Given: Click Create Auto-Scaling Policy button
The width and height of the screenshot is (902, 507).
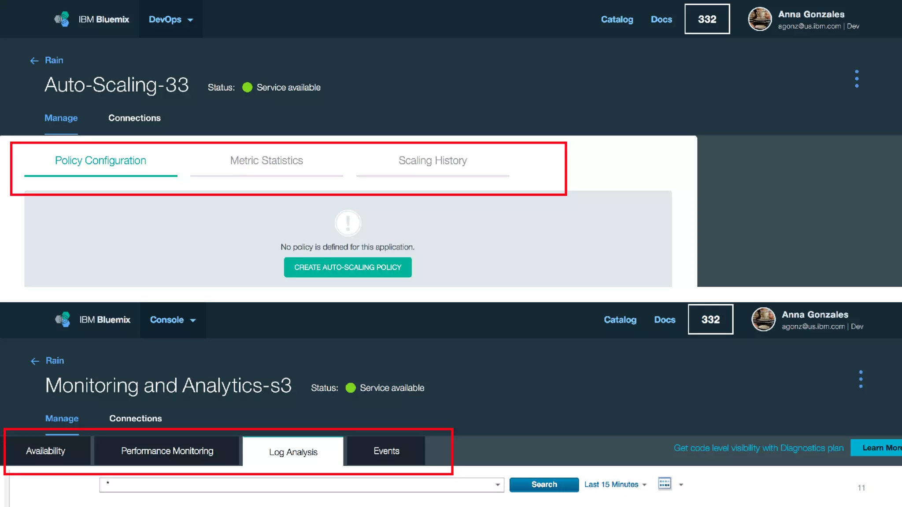Looking at the screenshot, I should (x=347, y=267).
